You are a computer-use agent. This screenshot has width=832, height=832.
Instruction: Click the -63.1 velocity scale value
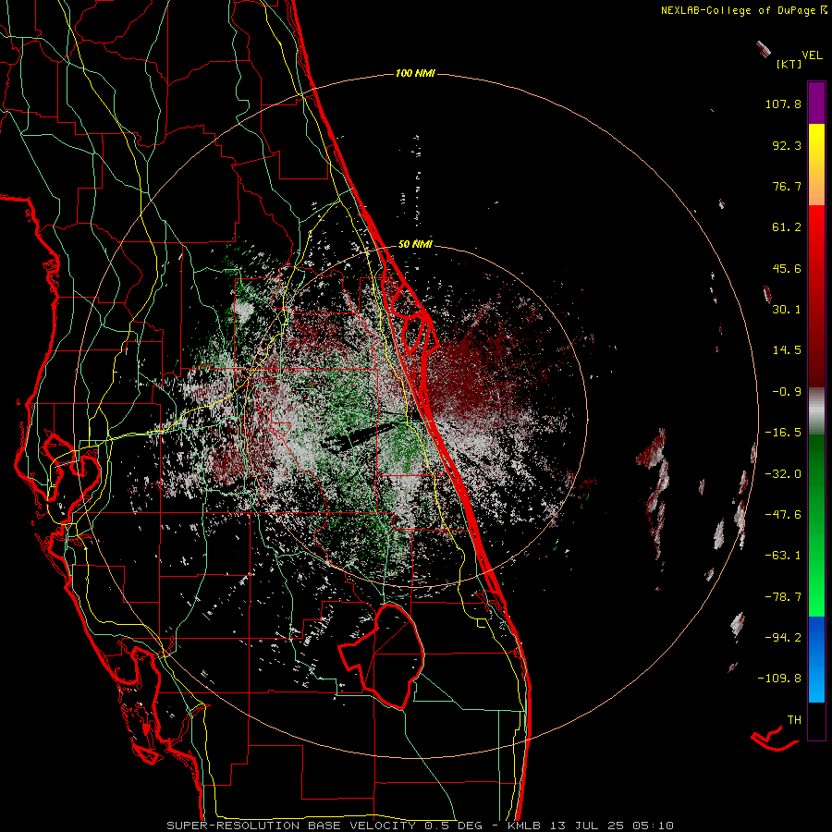[x=783, y=556]
